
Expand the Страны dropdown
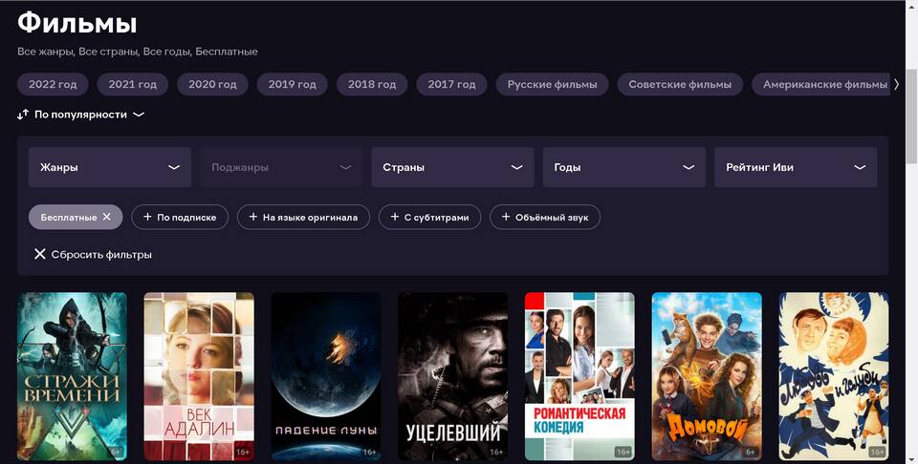[x=452, y=167]
